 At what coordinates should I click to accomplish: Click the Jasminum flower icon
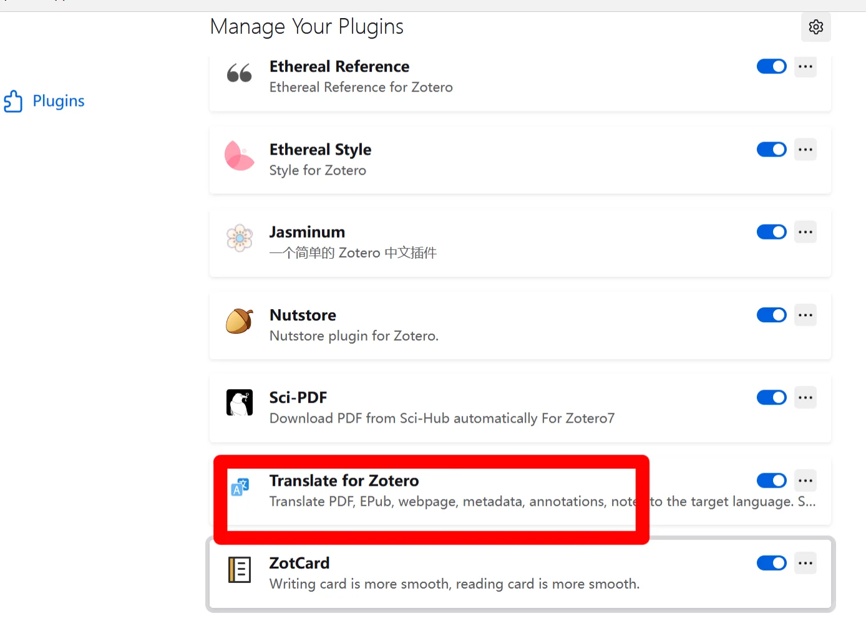pyautogui.click(x=240, y=238)
